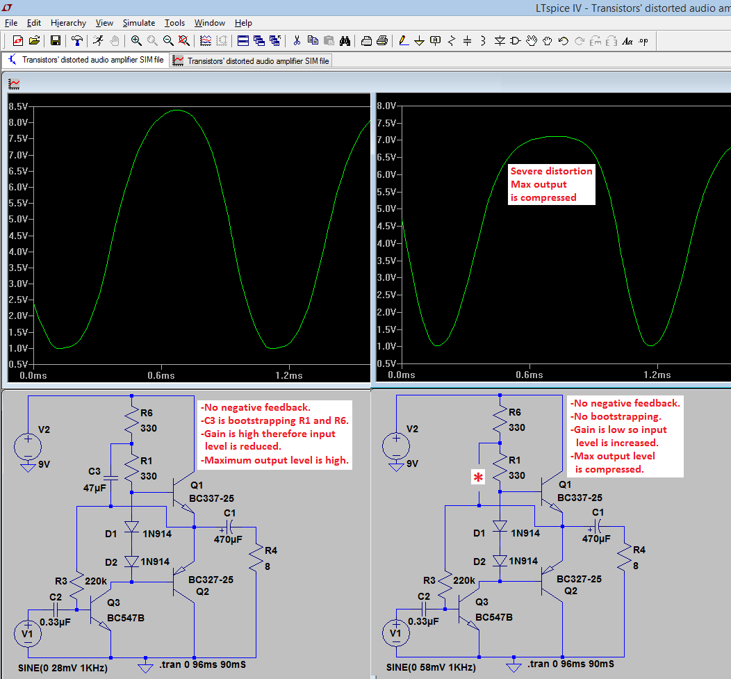Open the Simulate menu
This screenshot has width=731, height=679.
pos(139,23)
